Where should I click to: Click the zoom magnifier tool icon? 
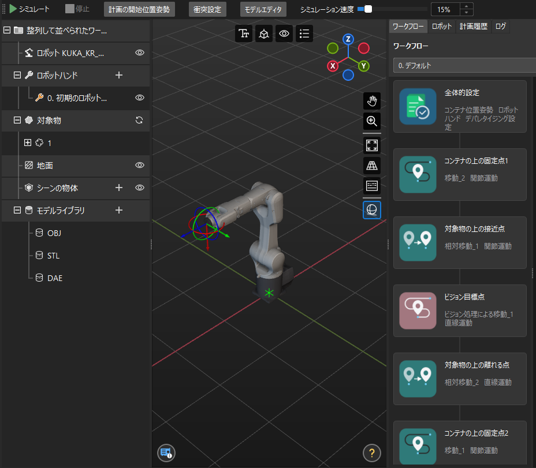371,121
